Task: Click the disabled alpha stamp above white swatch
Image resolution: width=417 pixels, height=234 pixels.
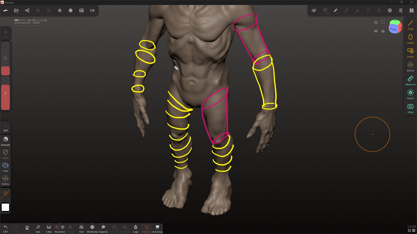Action: click(x=5, y=194)
